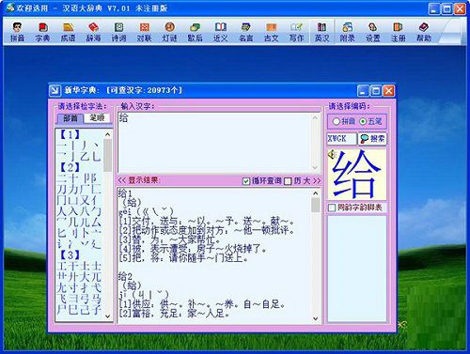The height and width of the screenshot is (354, 470).
Task: Select the radical 马 in the list
Action: 96,299
